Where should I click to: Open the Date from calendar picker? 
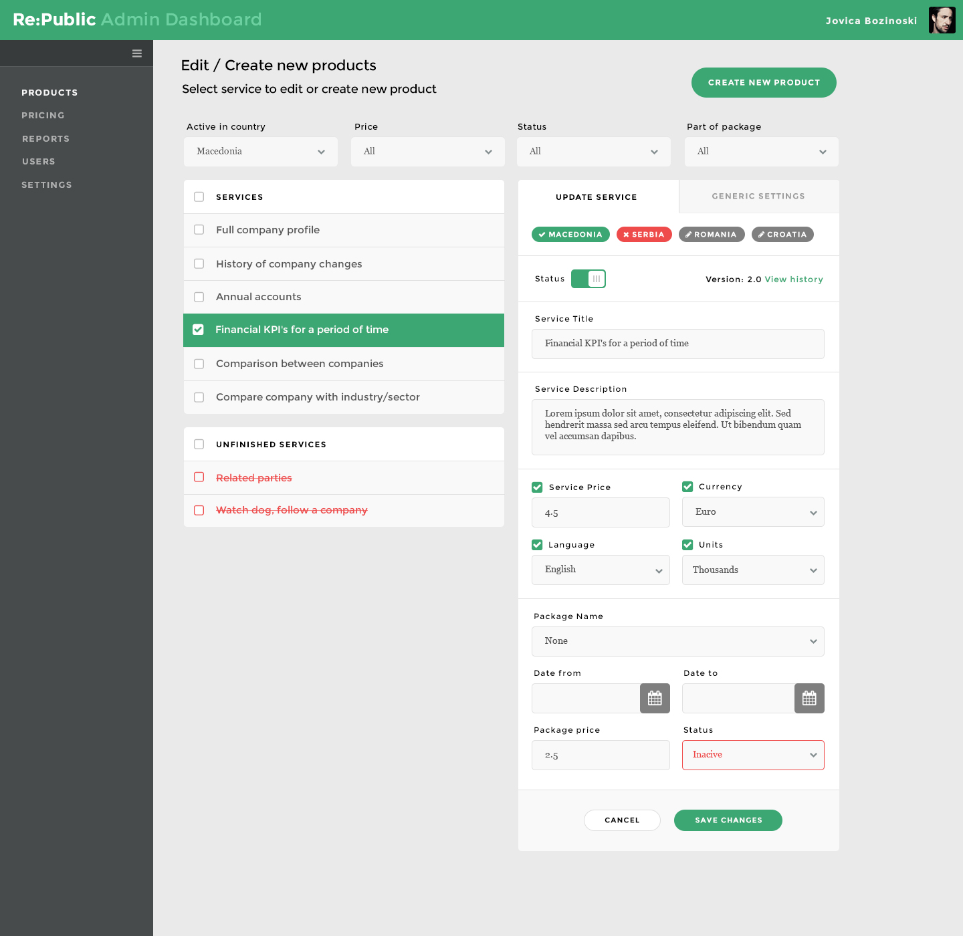[655, 699]
